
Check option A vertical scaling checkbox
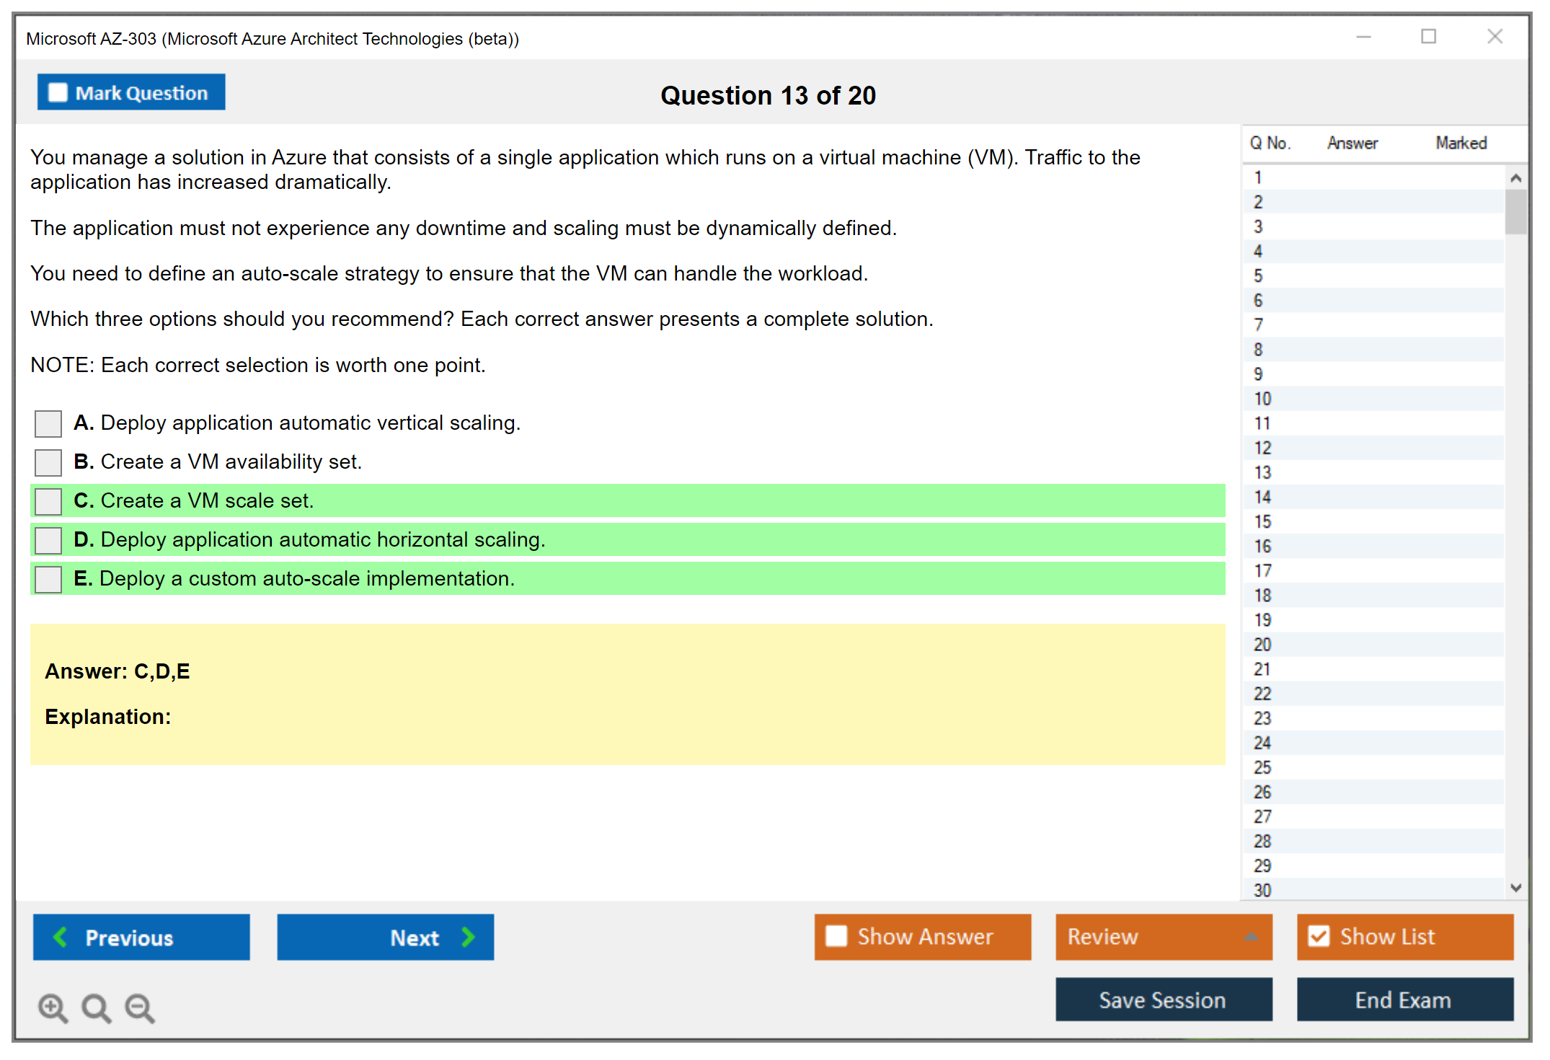coord(48,423)
